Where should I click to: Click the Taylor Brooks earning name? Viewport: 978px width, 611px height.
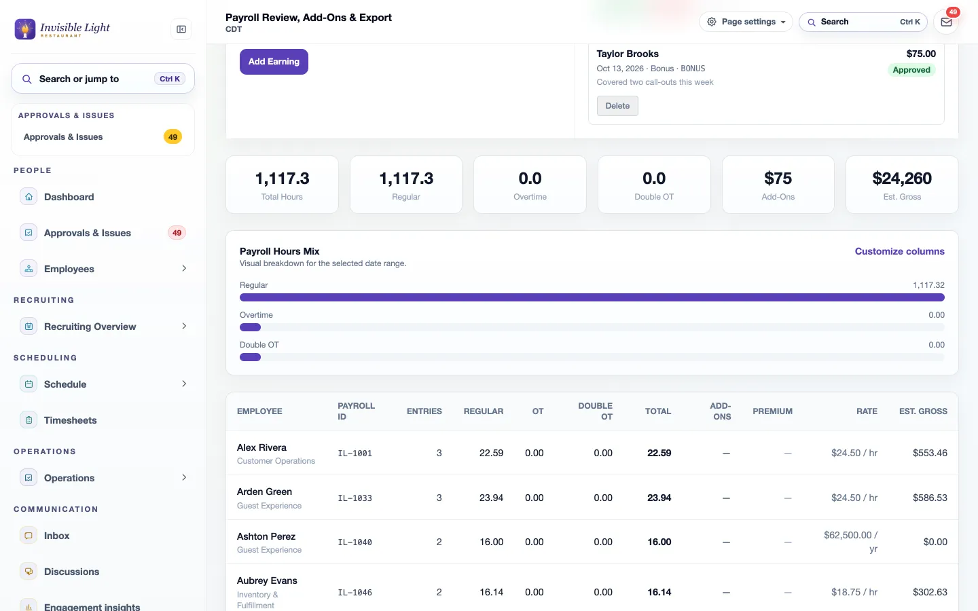[628, 54]
